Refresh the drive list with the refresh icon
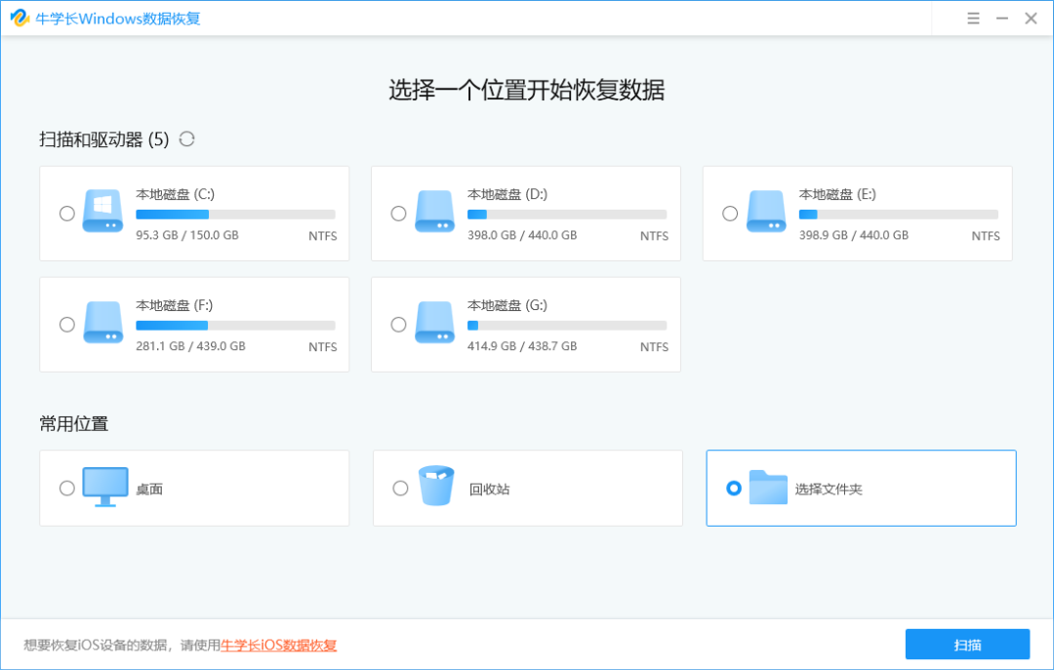The height and width of the screenshot is (670, 1054). (185, 138)
